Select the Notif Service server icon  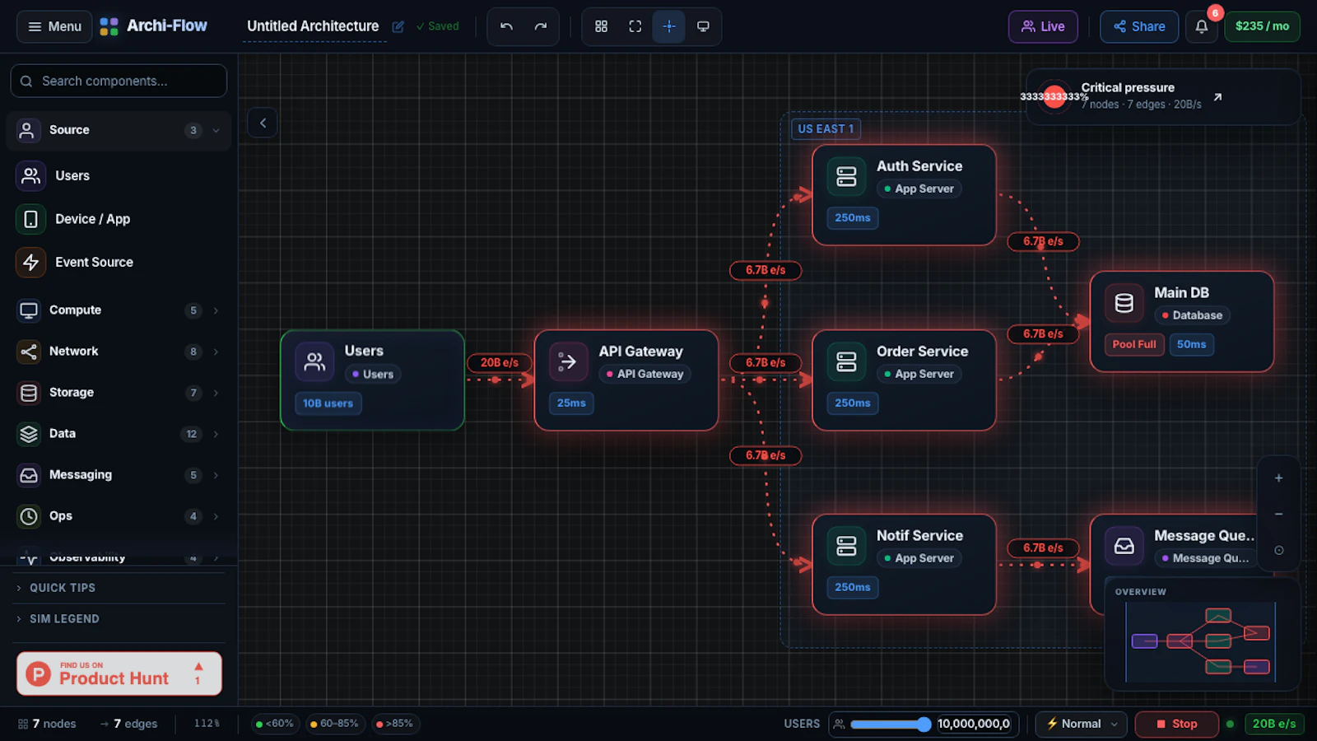point(846,546)
